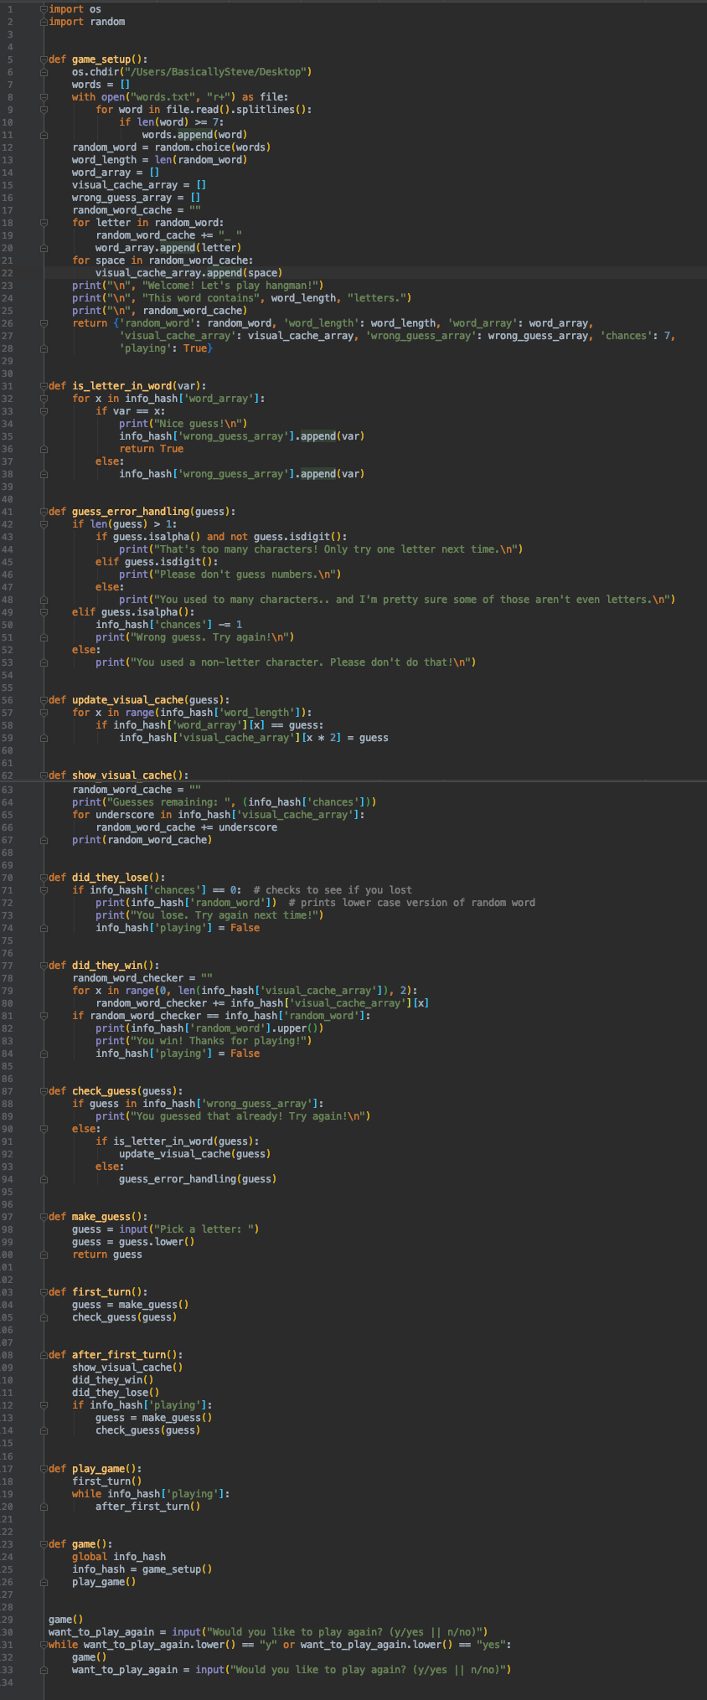This screenshot has width=707, height=1700.
Task: Click 'info_hash = game_setup()' line
Action: [142, 1569]
